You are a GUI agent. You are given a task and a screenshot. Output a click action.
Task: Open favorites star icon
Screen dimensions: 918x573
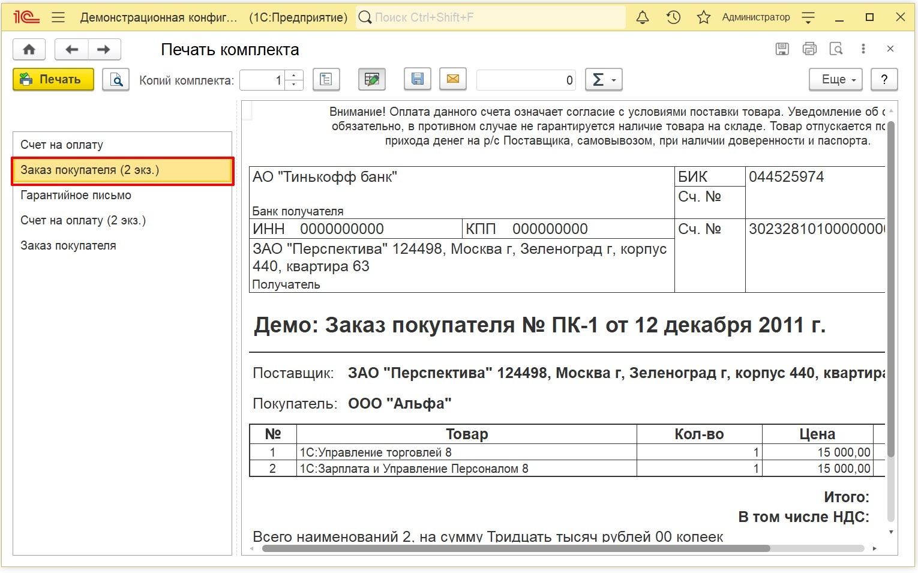[704, 17]
